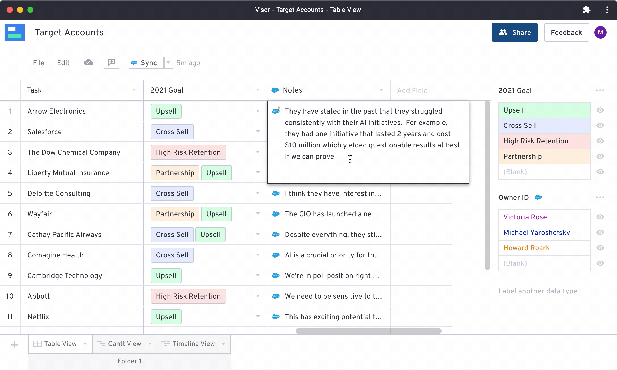
Task: Open the File menu
Action: pos(39,63)
